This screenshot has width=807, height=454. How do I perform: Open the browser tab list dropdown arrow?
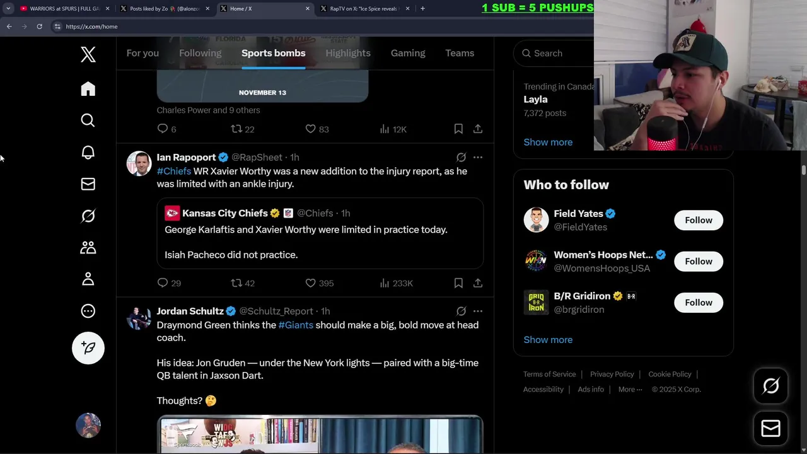coord(8,9)
